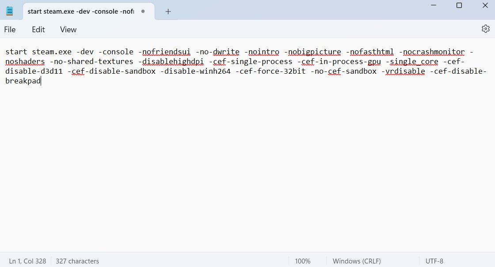Click the '-cef-in-process-gpu' flag

339,61
